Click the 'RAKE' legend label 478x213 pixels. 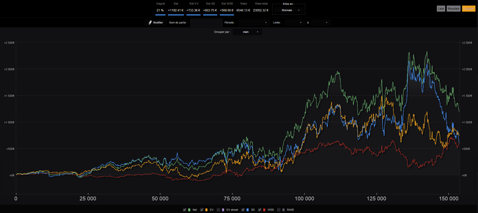point(291,210)
